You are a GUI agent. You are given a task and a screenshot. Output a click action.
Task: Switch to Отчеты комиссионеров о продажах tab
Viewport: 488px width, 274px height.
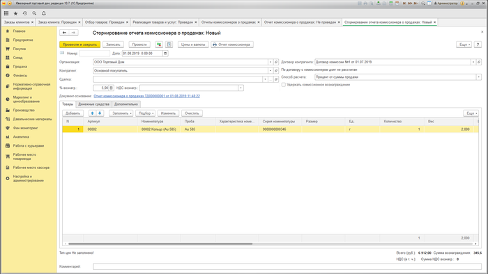(x=229, y=22)
